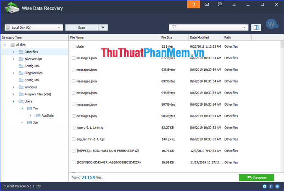Open the Scan options dropdown arrow
This screenshot has width=284, height=191.
pos(103,28)
